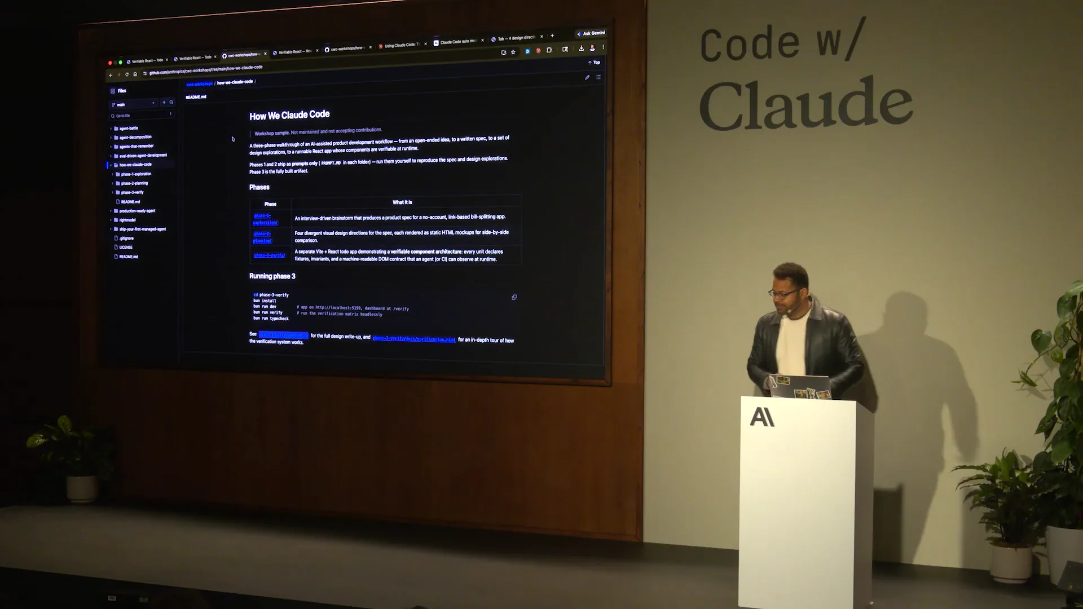Close the Tab — 4 design directions tab
Image resolution: width=1083 pixels, height=609 pixels.
(x=541, y=37)
